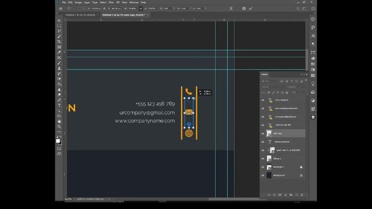Delete layer using the trash icon
The height and width of the screenshot is (209, 372).
302,195
